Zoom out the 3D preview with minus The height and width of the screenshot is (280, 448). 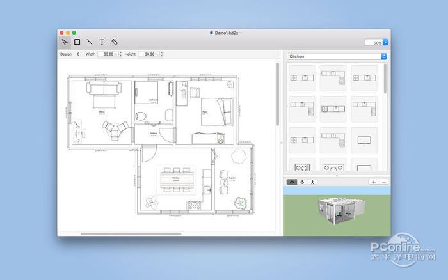[384, 182]
